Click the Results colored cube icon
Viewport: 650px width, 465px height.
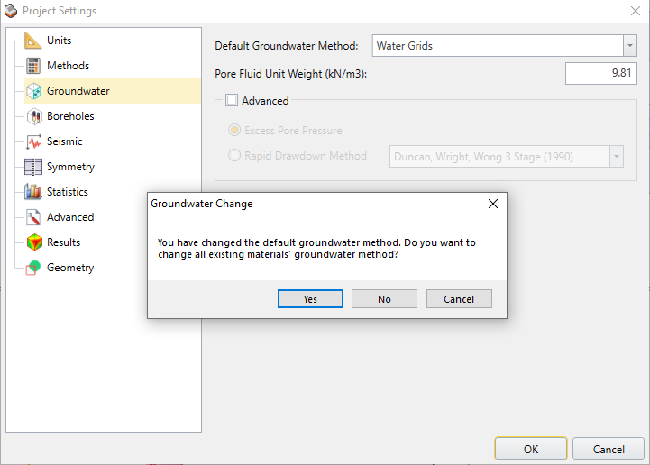click(33, 242)
